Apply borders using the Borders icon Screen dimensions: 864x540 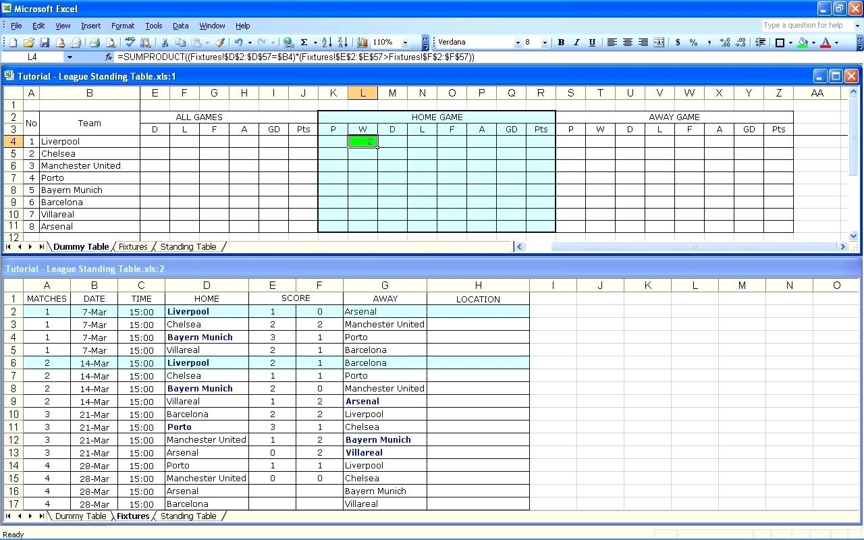(780, 43)
